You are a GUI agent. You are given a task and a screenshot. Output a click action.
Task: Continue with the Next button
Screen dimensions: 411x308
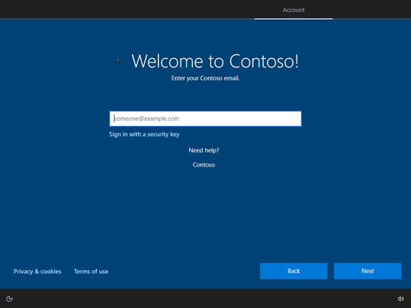pyautogui.click(x=368, y=271)
